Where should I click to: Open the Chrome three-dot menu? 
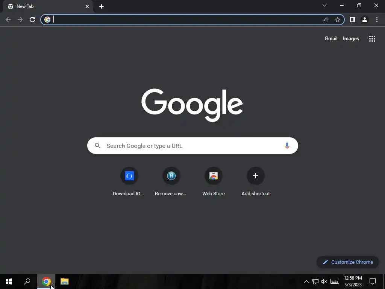(x=377, y=20)
